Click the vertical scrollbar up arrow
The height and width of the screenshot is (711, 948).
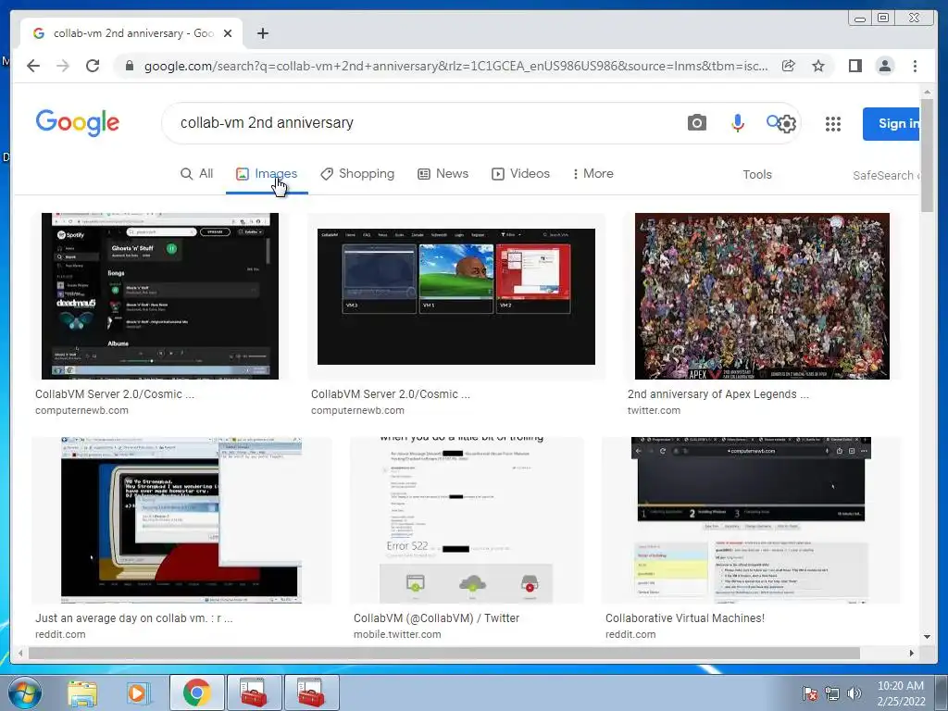coord(927,92)
